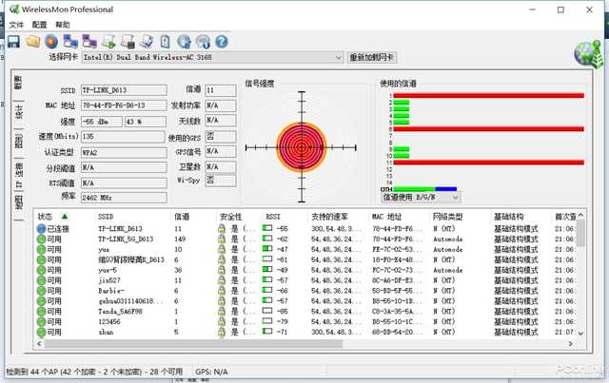Click the globe with info badge icon
Image resolution: width=609 pixels, height=383 pixels.
tap(203, 42)
